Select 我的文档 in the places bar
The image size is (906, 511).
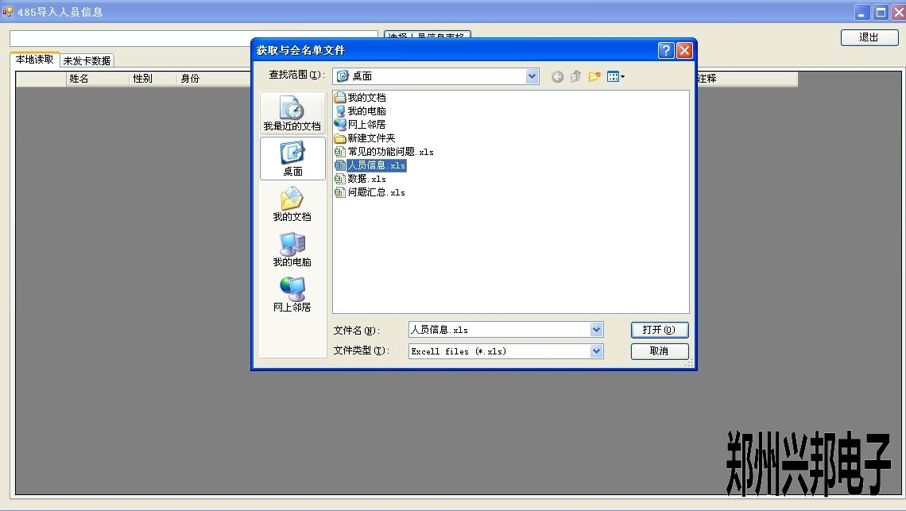pyautogui.click(x=292, y=204)
